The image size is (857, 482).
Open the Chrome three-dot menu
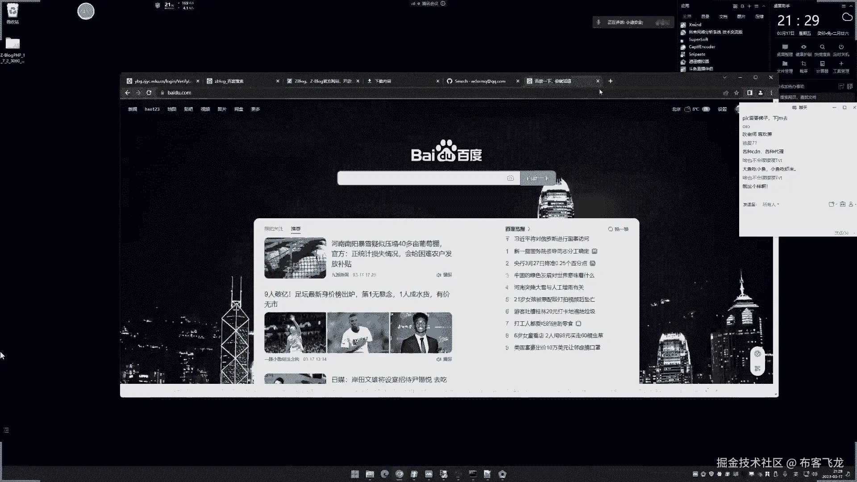click(771, 93)
